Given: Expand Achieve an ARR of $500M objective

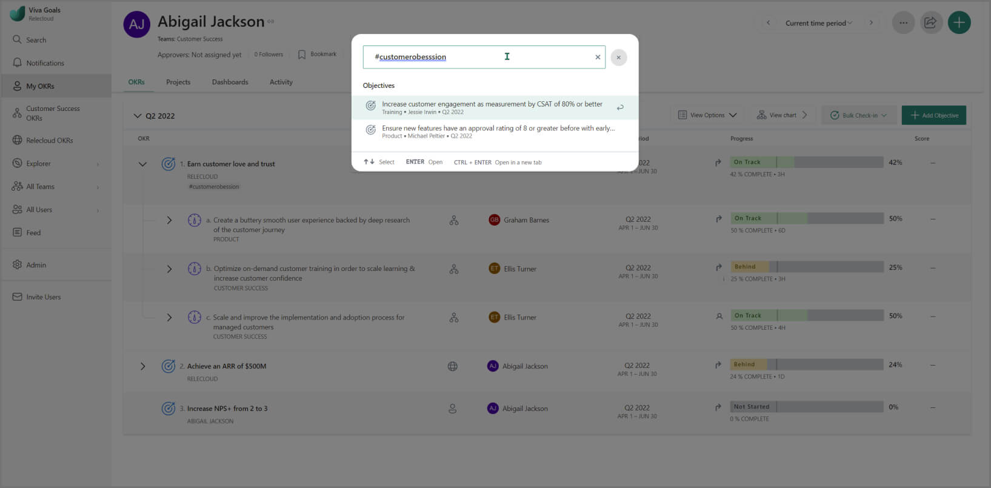Looking at the screenshot, I should pos(142,366).
